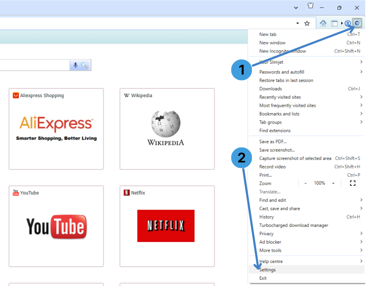The image size is (366, 286).
Task: Open the YouTube speed-dial tile
Action: [56, 226]
